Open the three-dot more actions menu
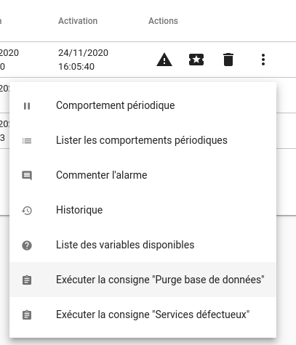296x345 pixels. pos(263,60)
